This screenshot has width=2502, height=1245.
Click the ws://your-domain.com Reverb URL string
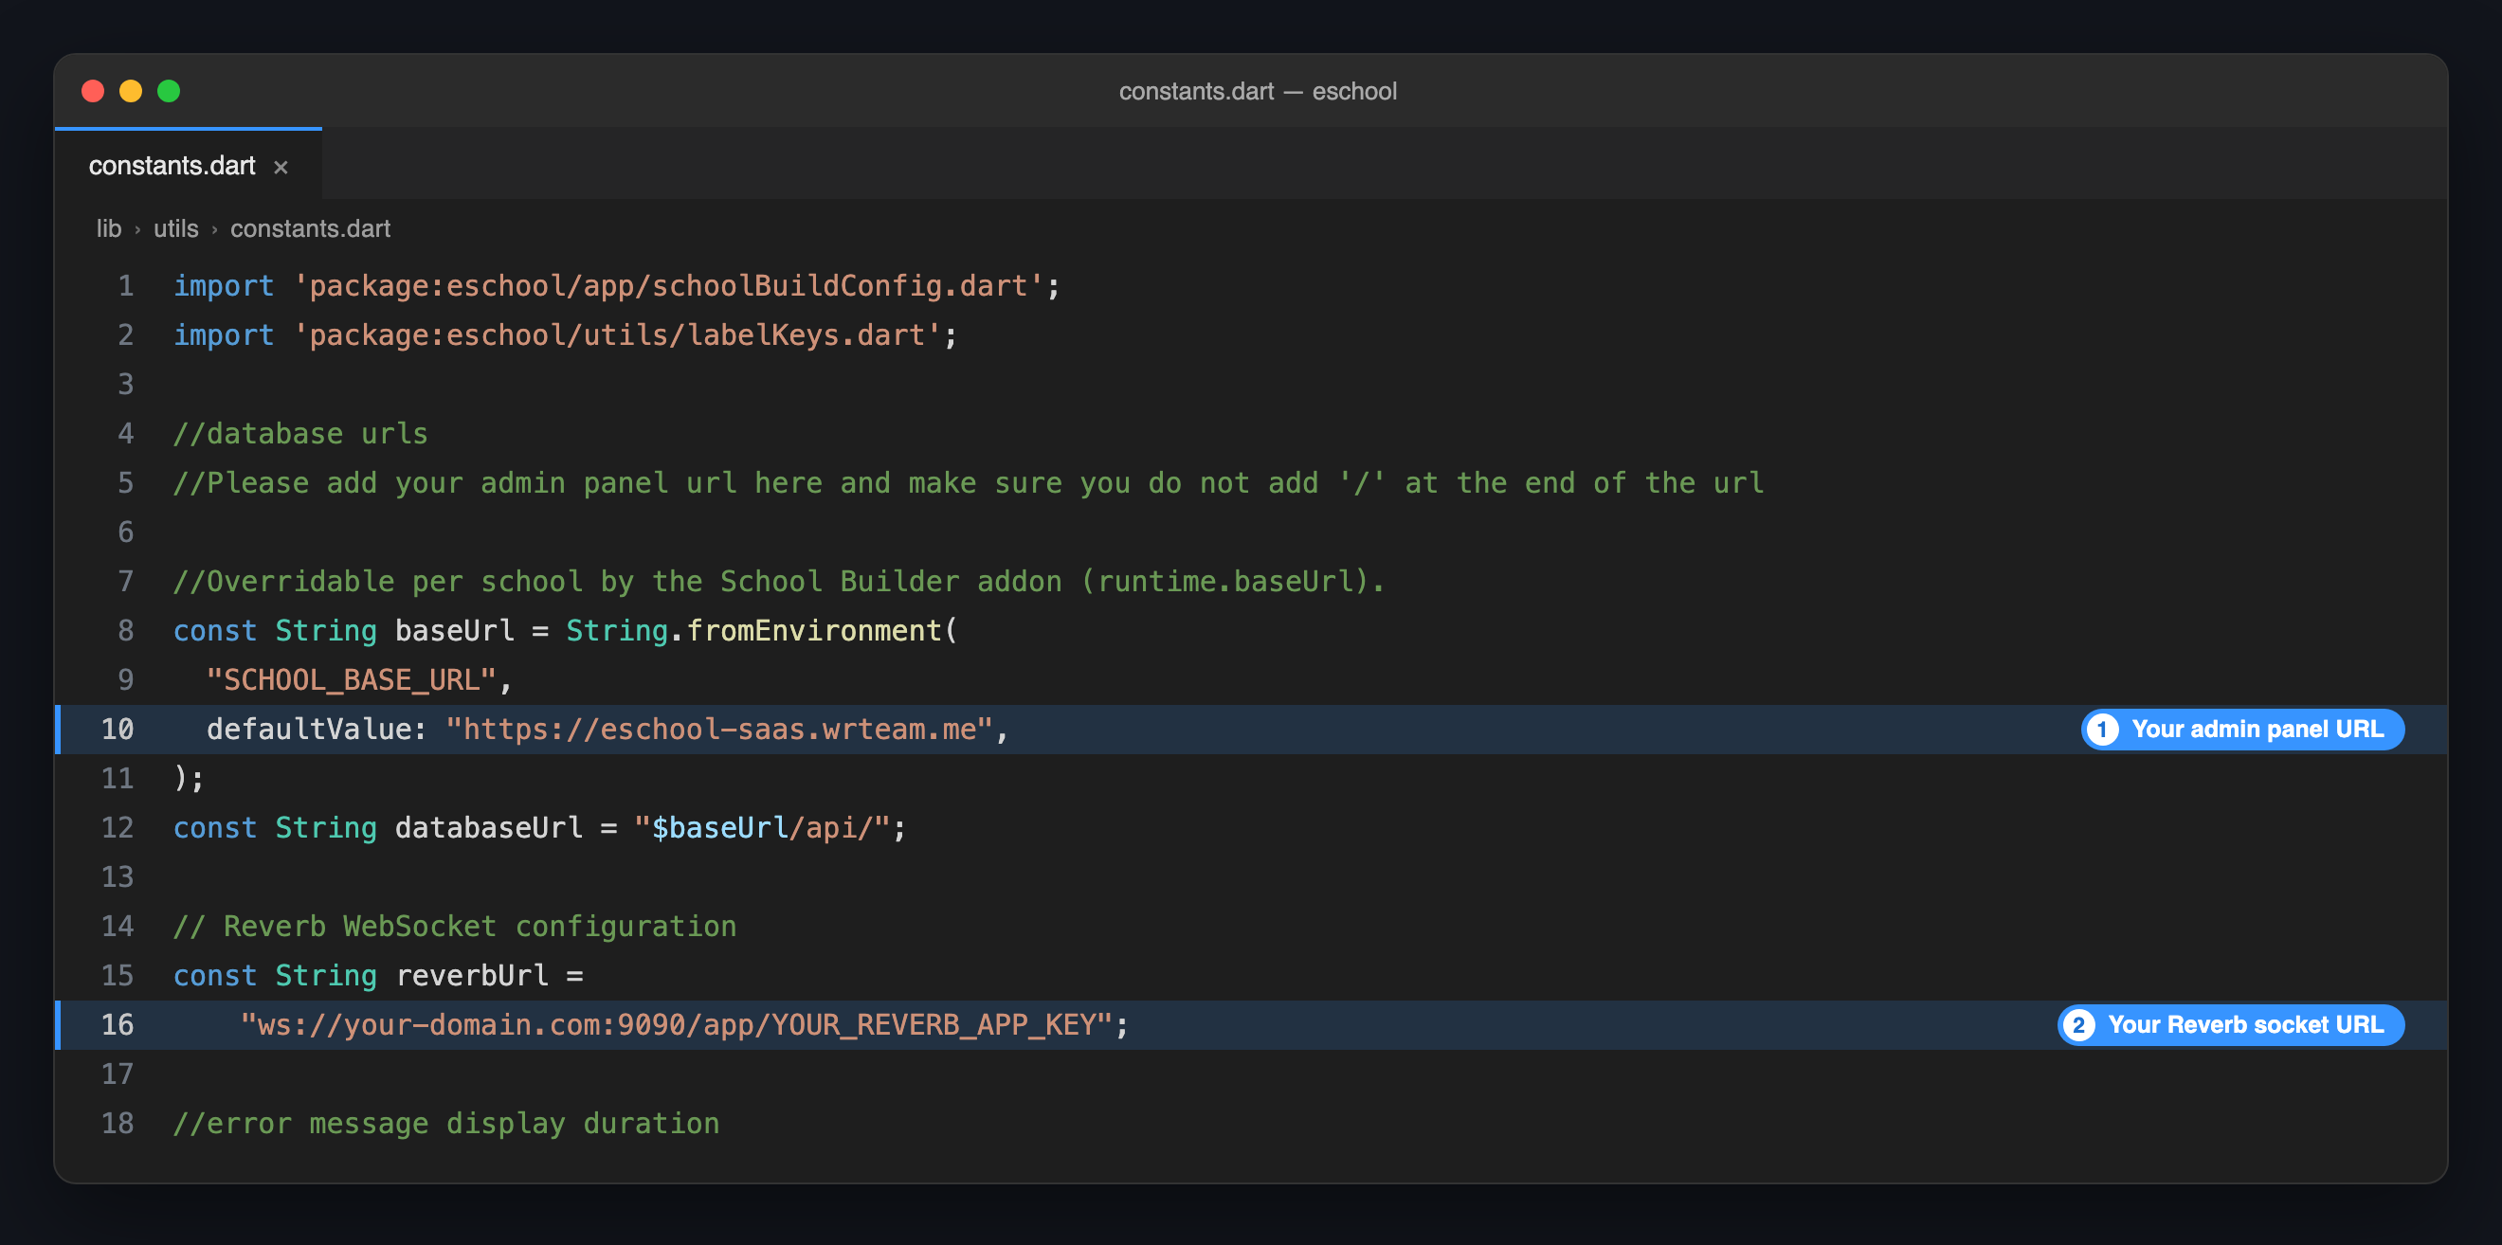676,1024
